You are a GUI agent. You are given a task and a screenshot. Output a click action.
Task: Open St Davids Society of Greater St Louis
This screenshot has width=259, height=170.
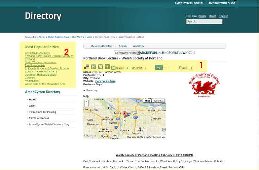(x=47, y=68)
